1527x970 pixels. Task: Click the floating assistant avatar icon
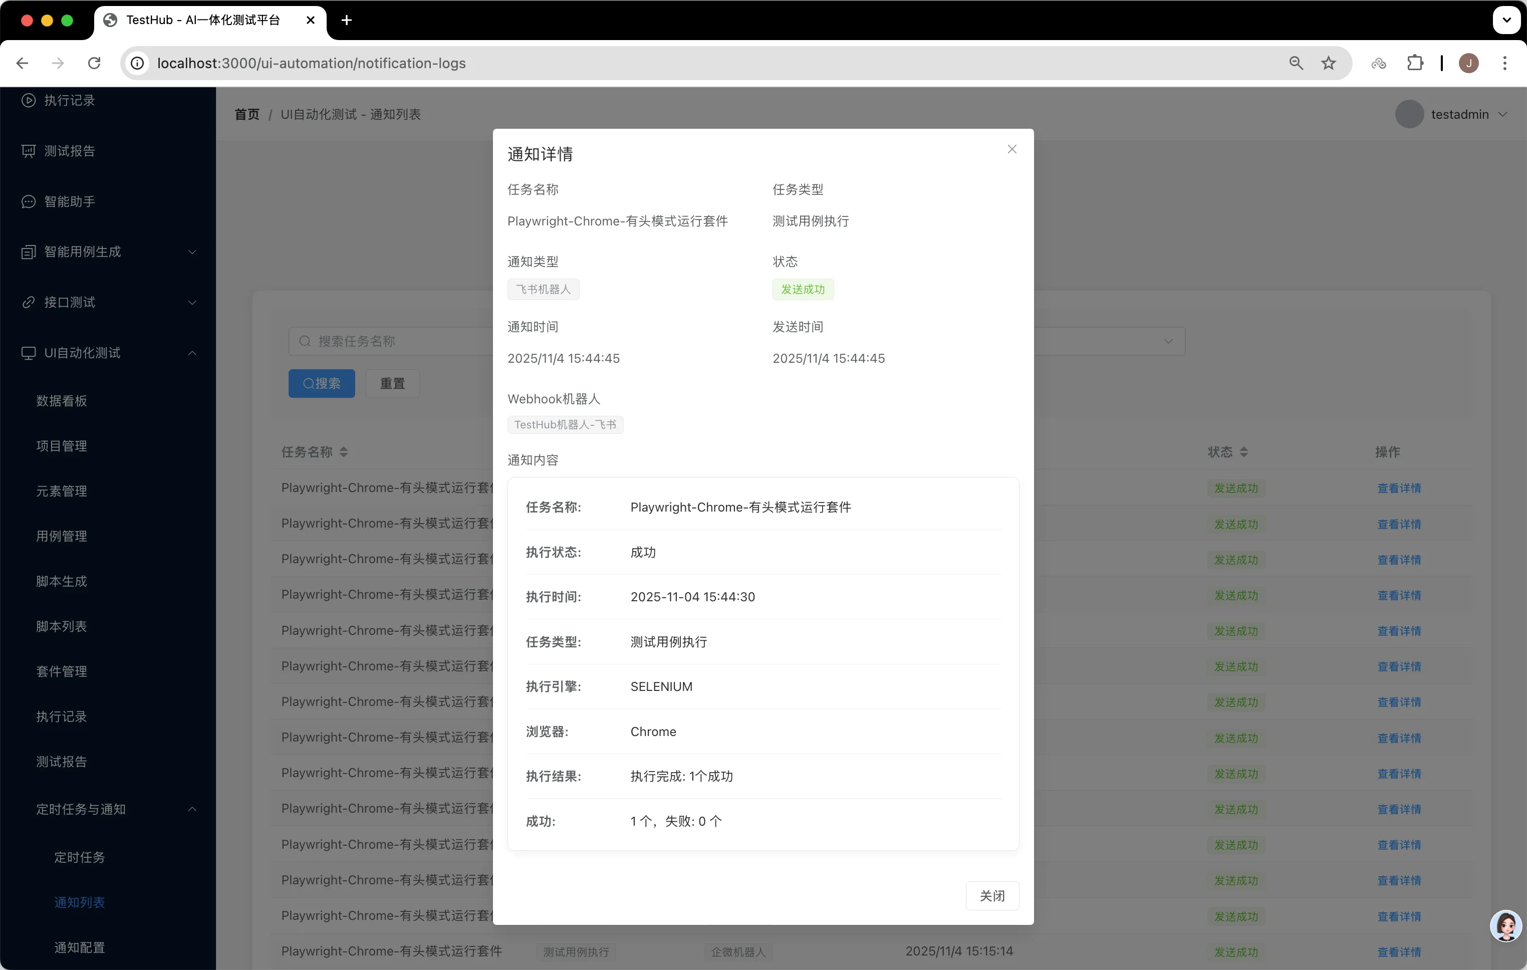(x=1505, y=925)
